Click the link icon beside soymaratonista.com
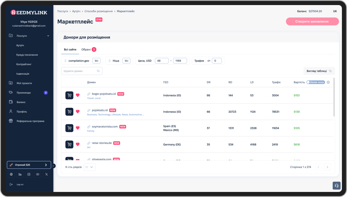The height and width of the screenshot is (197, 347). coord(89,127)
